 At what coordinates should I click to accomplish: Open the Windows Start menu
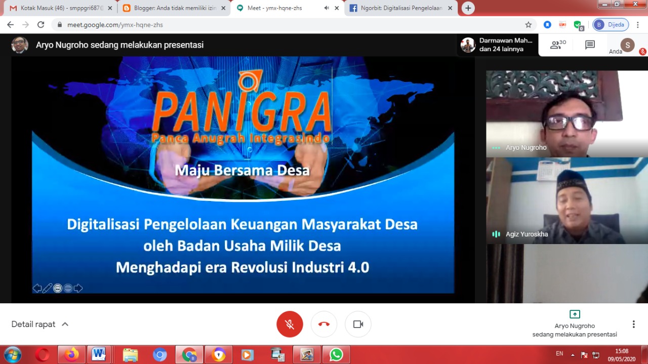tap(12, 354)
